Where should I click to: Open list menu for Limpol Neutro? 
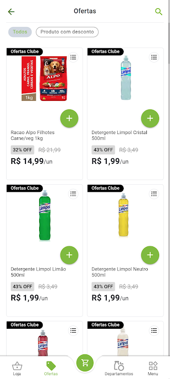154,194
